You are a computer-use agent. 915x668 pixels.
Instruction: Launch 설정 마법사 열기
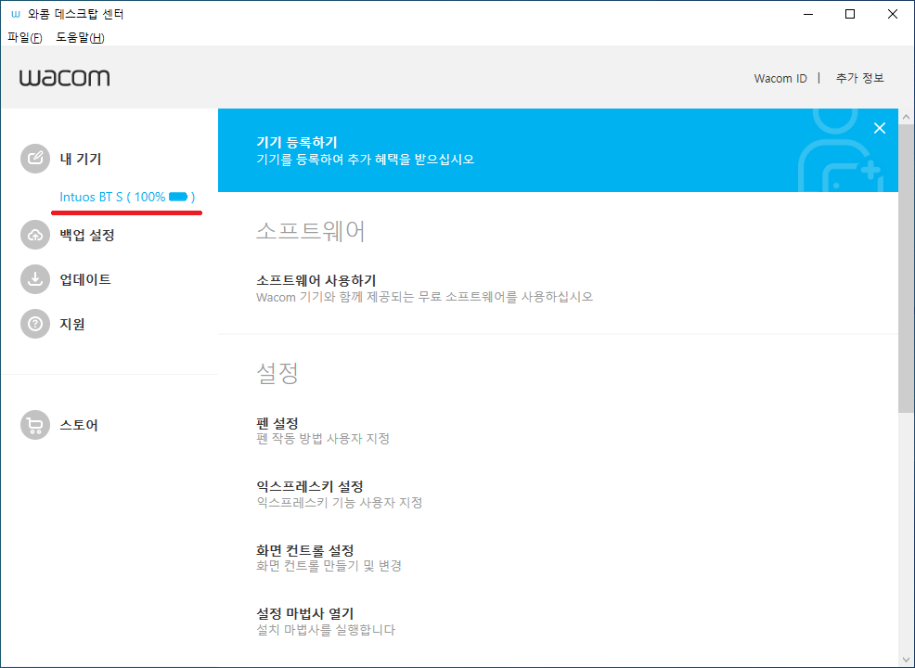click(x=305, y=613)
